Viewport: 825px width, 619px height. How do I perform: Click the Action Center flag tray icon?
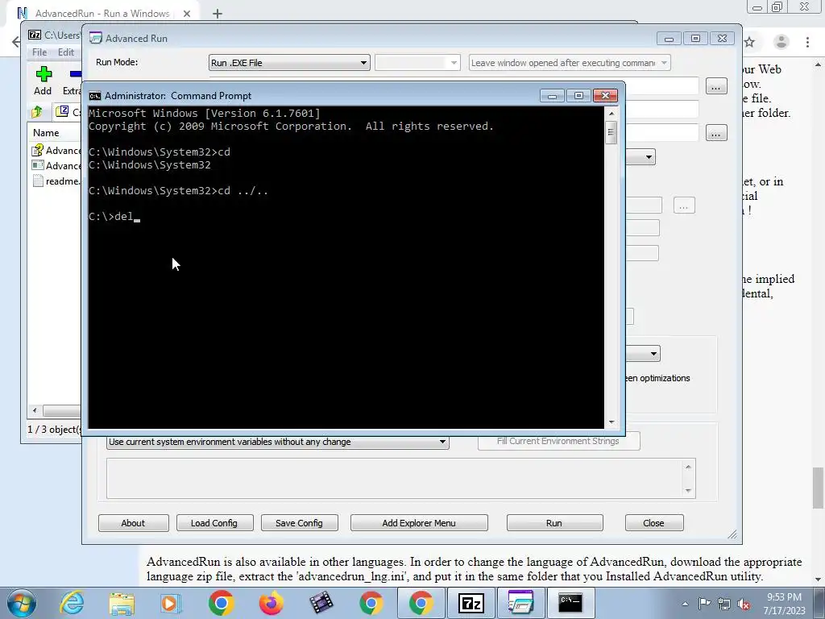coord(704,604)
